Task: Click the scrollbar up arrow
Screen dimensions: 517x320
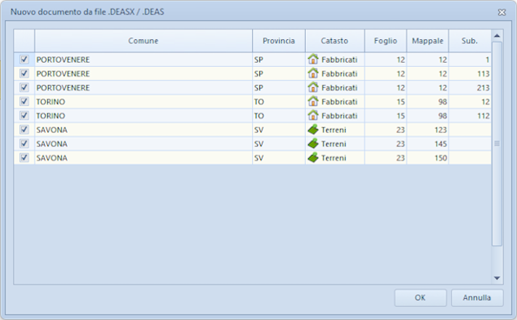Action: tap(497, 36)
